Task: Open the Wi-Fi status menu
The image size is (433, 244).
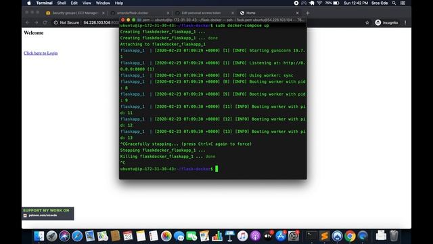Action: pos(319,3)
